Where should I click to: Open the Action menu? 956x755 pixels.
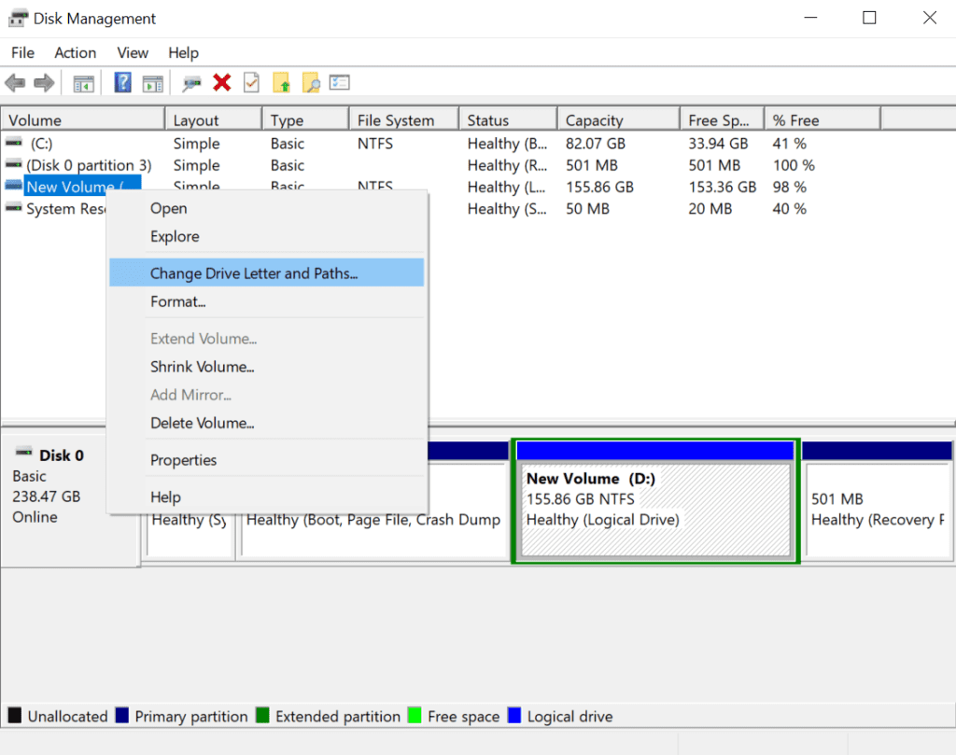pos(75,53)
